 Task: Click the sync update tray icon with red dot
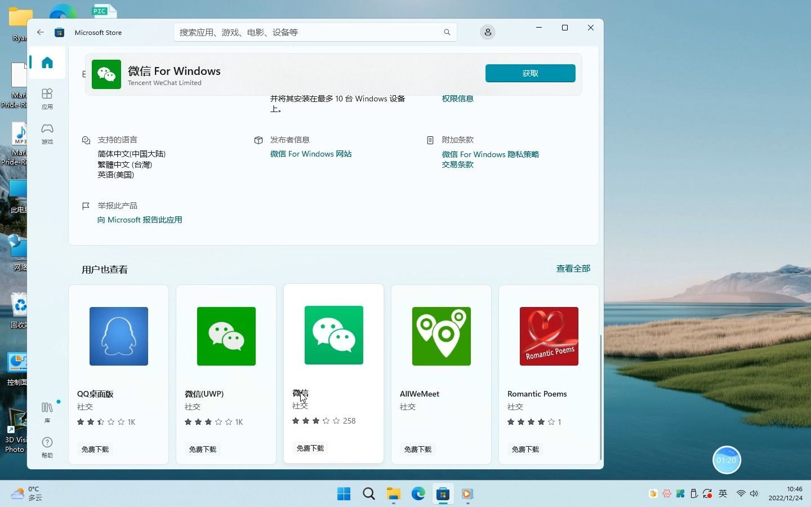coord(707,493)
